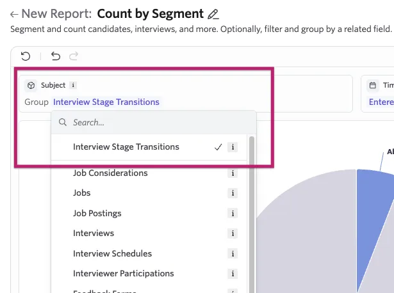Click the Subject heading text
Viewport: 394px width, 293px height.
pos(53,85)
